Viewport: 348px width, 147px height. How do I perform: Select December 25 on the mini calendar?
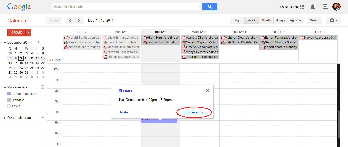32,68
